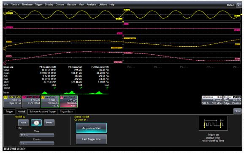244x153 pixels.
Task: Close the trigger dialog
Action: [237, 111]
